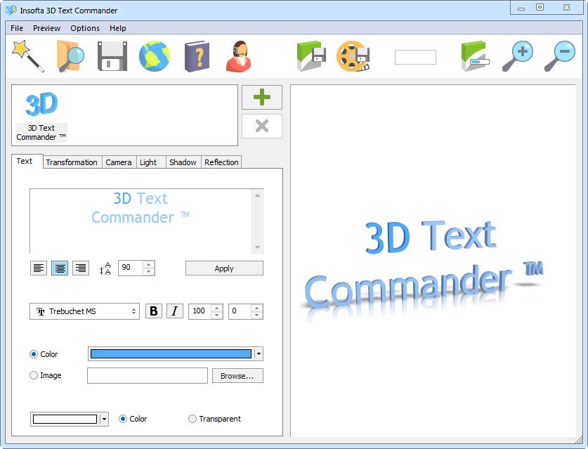Align text center
588x449 pixels.
(60, 268)
